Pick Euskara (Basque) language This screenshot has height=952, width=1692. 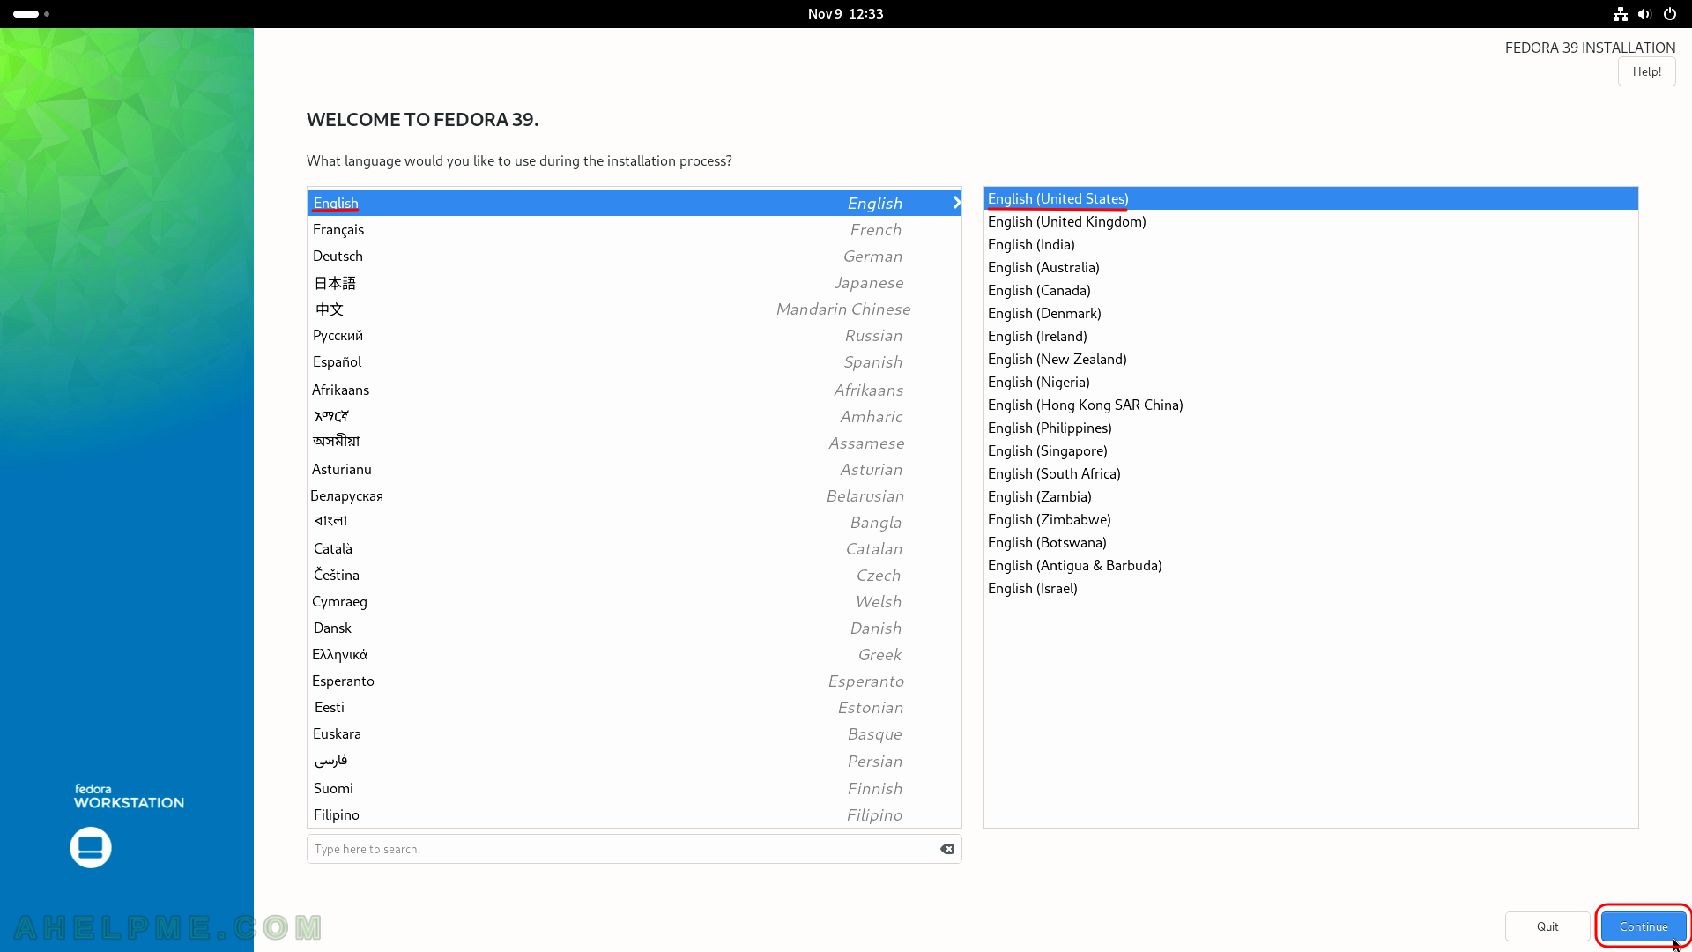634,733
